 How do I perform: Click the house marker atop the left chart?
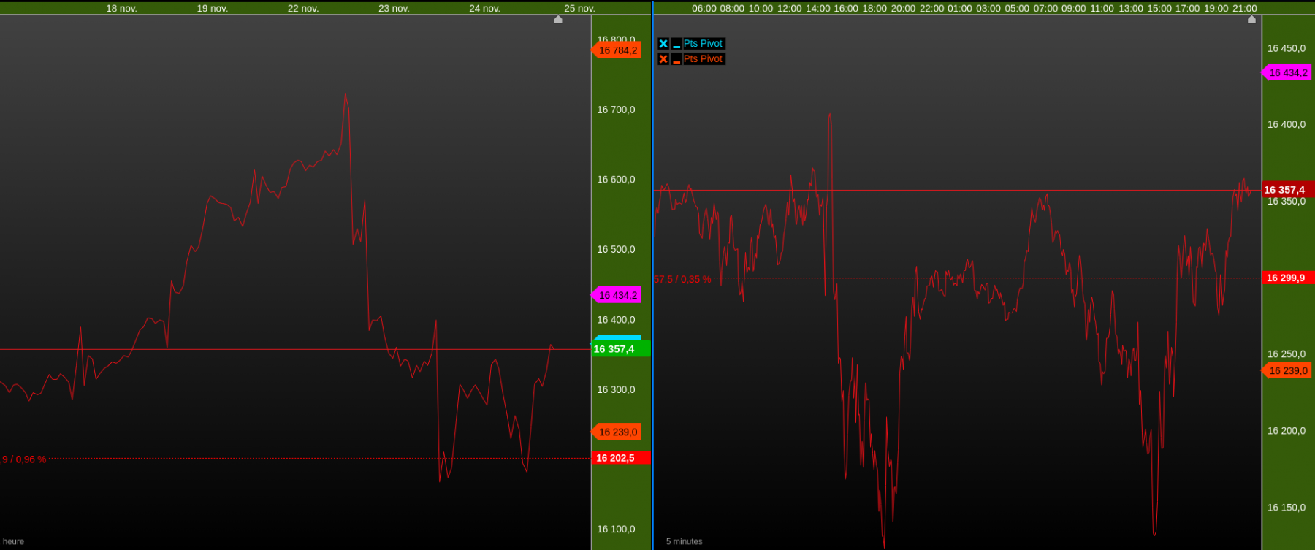558,20
